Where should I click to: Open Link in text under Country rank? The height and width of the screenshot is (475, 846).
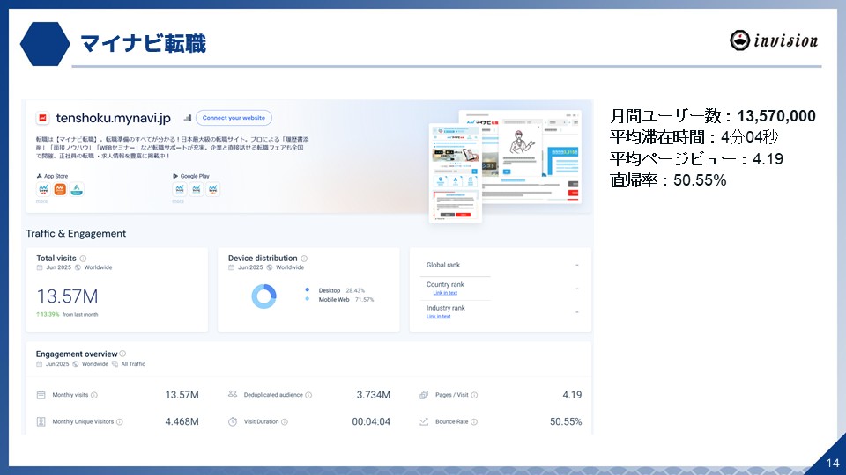(445, 293)
